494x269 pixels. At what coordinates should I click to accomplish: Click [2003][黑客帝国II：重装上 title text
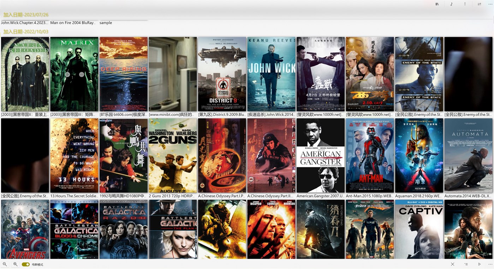[25, 115]
